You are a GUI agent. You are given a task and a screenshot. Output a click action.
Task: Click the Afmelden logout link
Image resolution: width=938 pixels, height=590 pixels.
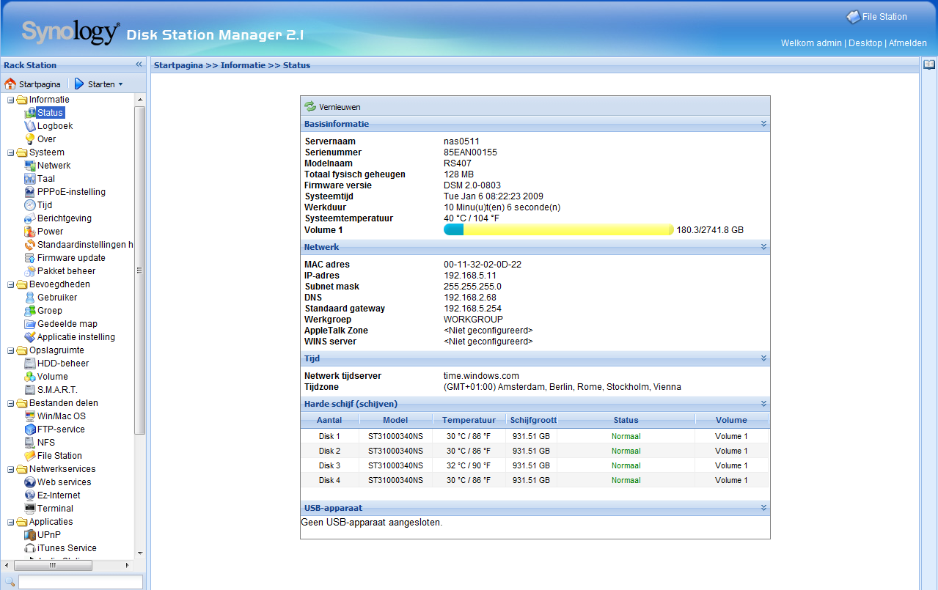(x=907, y=43)
